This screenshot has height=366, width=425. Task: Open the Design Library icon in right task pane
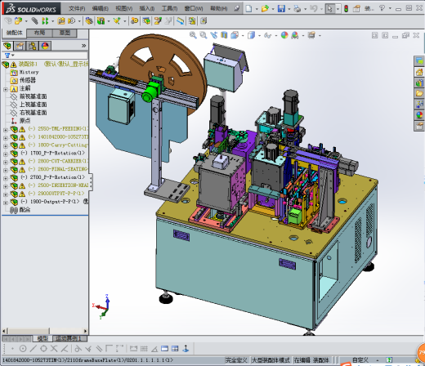419,83
